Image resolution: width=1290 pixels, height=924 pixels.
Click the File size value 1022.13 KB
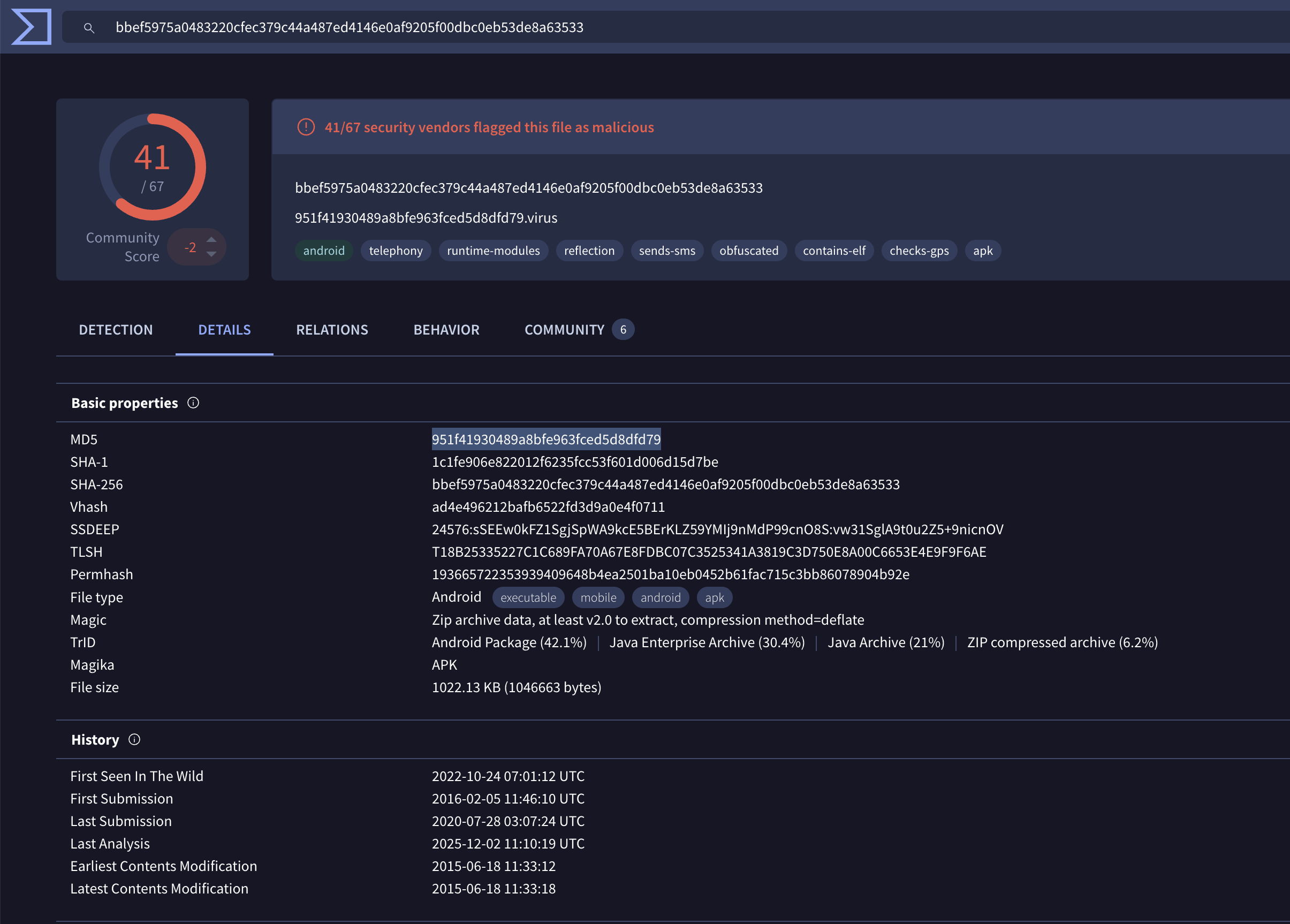coord(517,687)
